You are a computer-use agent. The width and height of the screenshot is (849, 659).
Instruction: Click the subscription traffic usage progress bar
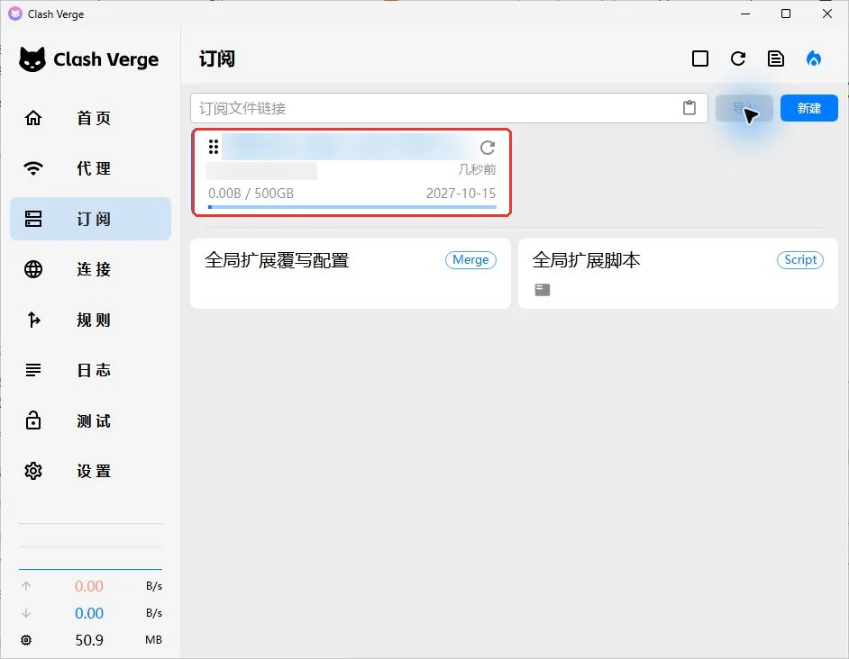pos(351,207)
